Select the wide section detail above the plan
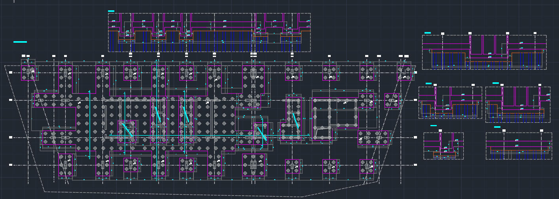Viewport: 559px width, 199px height. 209,32
